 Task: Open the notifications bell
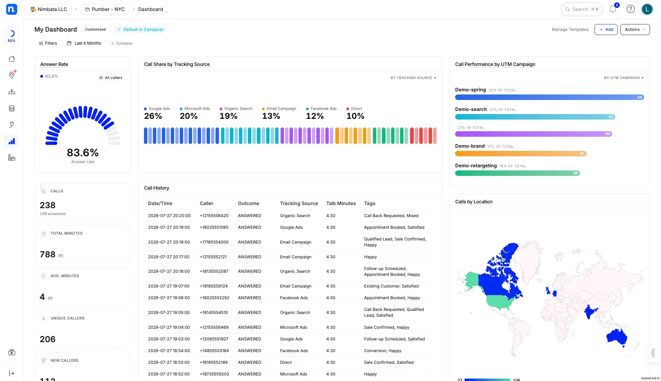pos(613,9)
